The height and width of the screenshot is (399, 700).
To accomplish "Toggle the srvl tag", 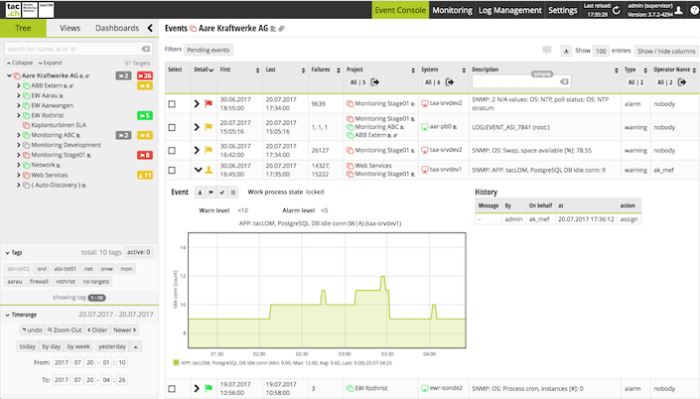I will [42, 269].
